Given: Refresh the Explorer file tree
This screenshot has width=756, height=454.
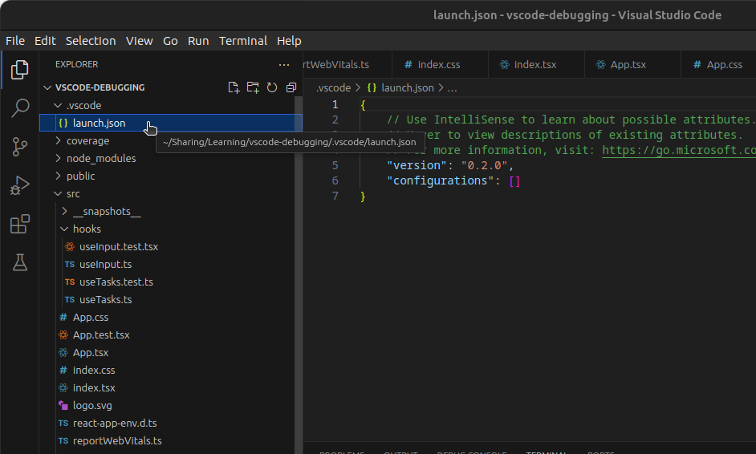Looking at the screenshot, I should [x=272, y=87].
